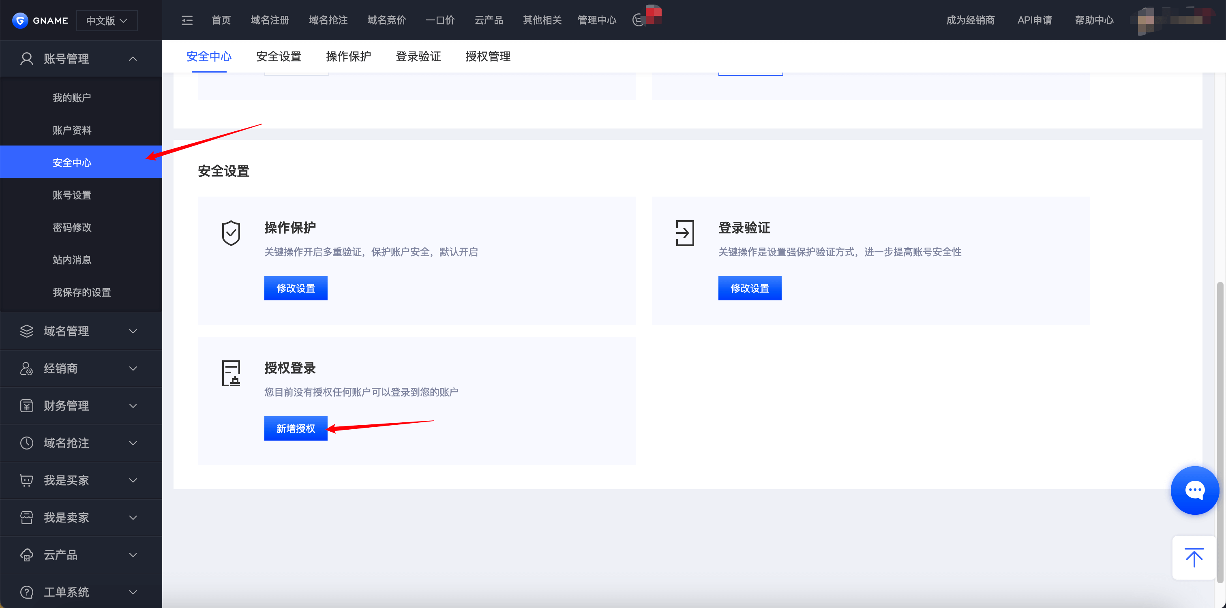The image size is (1226, 608).
Task: Open 云产品 in top navigation
Action: click(x=488, y=20)
